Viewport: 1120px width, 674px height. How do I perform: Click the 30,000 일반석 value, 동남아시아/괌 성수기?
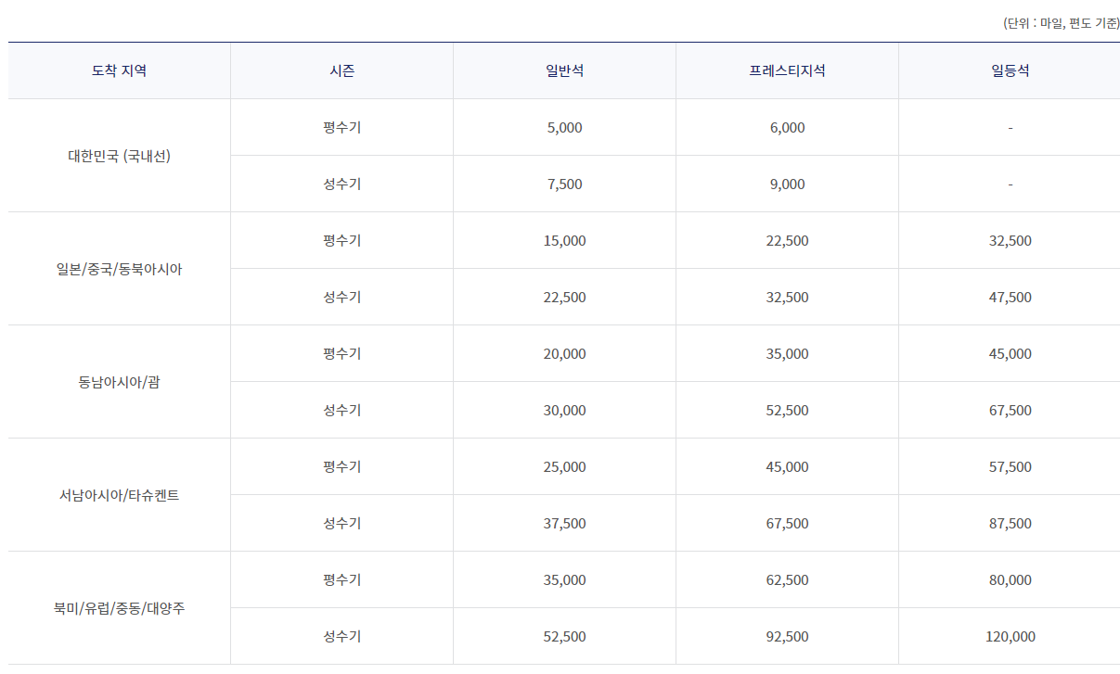564,411
